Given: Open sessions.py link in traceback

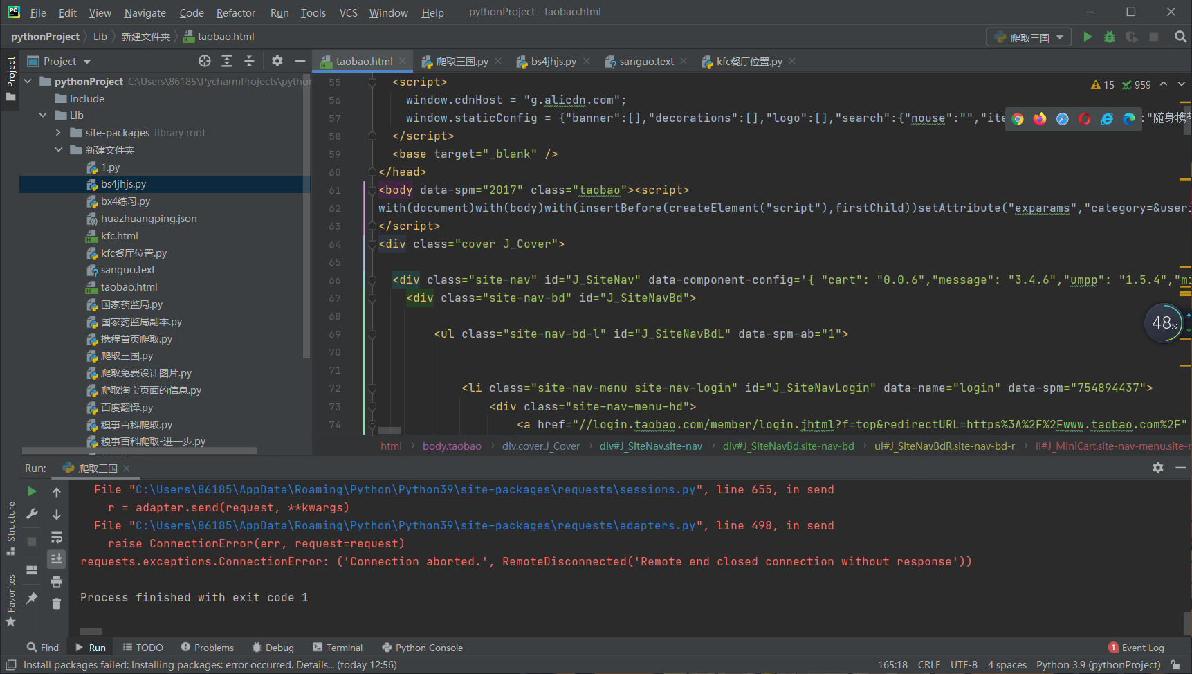Looking at the screenshot, I should tap(415, 490).
